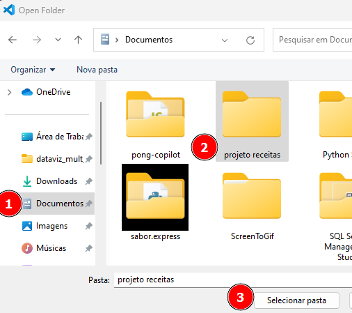Go up one folder level arrow

pyautogui.click(x=78, y=40)
